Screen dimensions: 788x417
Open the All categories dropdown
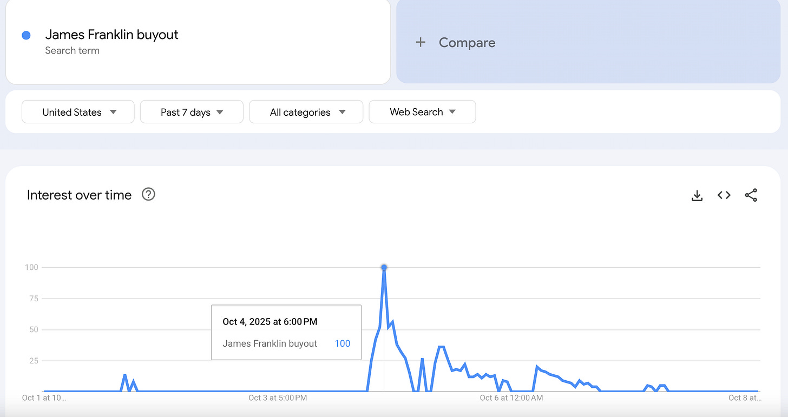click(306, 112)
